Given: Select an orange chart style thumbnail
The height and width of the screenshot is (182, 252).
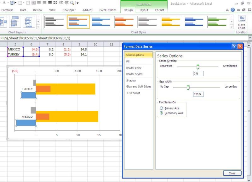Looking at the screenshot, I should (124, 22).
